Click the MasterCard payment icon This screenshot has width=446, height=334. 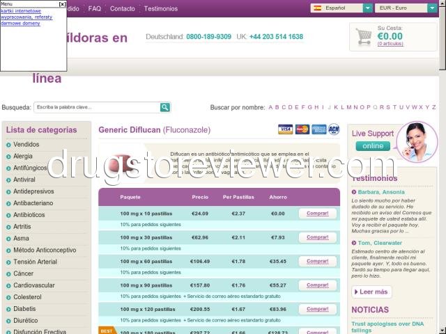(x=302, y=129)
